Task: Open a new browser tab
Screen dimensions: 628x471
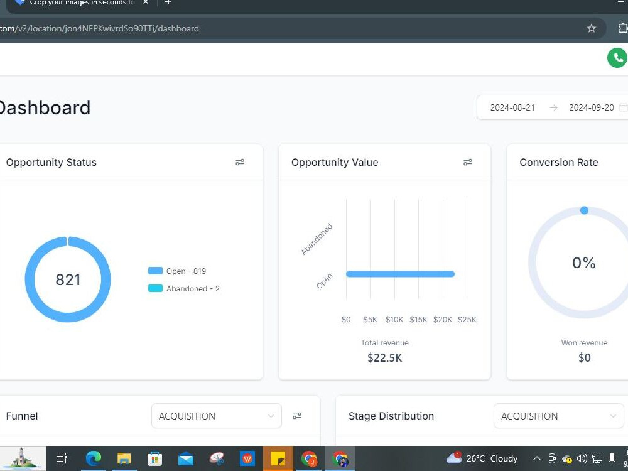Action: point(168,3)
